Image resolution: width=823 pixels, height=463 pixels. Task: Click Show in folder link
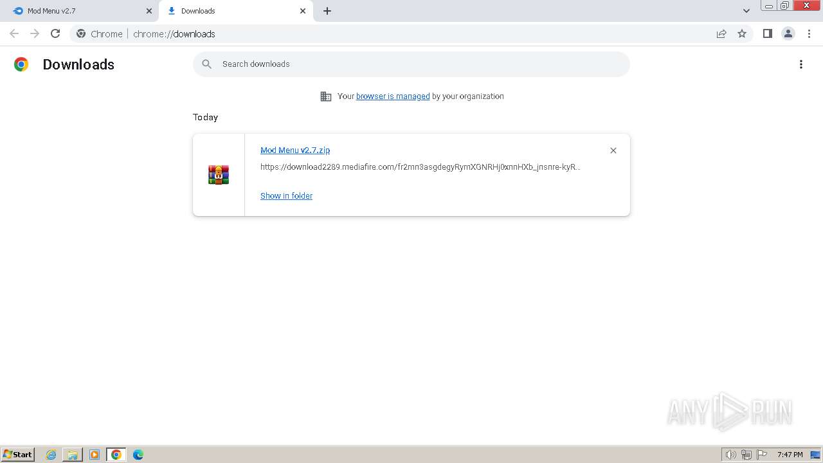[286, 195]
